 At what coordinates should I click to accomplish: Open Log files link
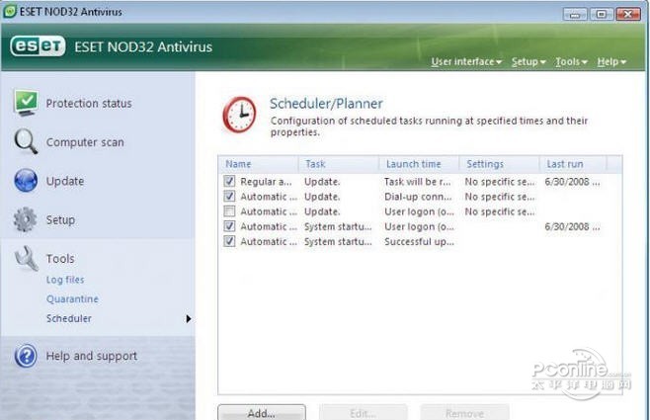[65, 280]
